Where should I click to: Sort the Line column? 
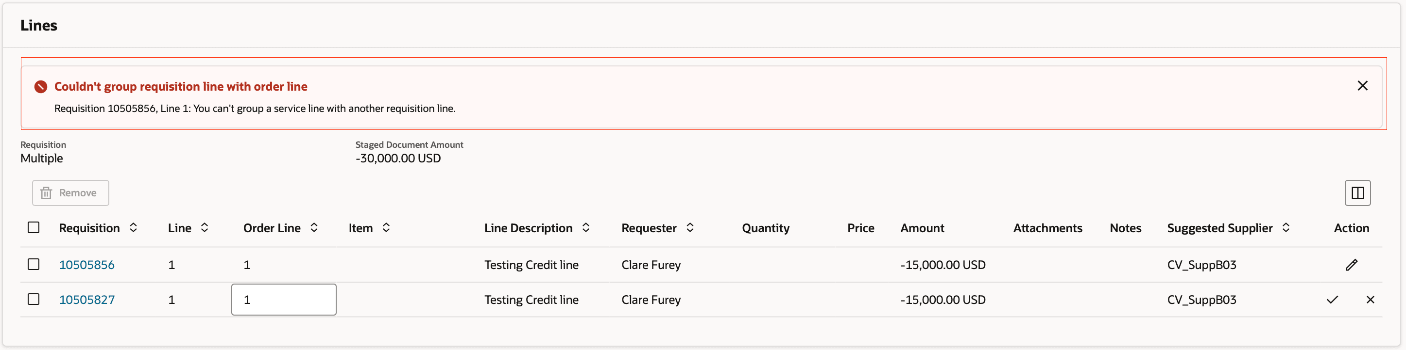(x=205, y=227)
